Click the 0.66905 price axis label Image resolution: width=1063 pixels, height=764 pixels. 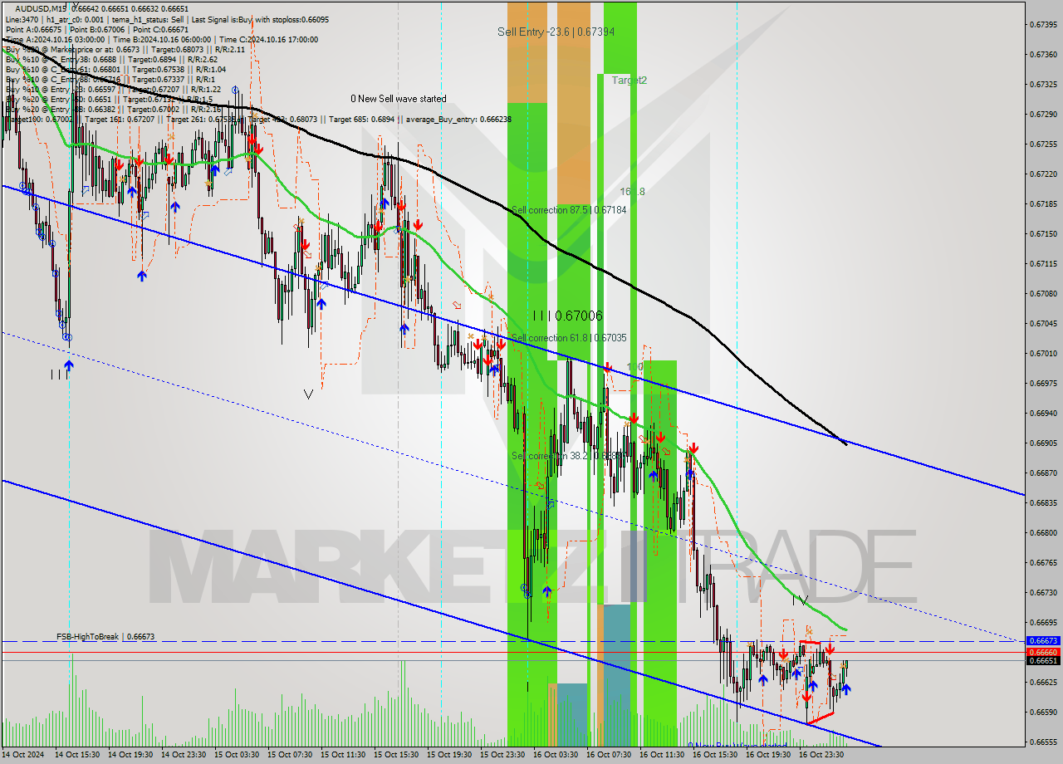(x=1043, y=443)
